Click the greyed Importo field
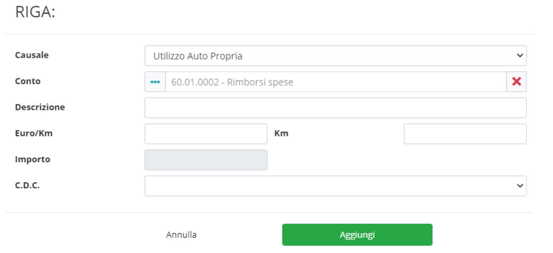Viewport: 553px width, 253px height. pos(206,160)
